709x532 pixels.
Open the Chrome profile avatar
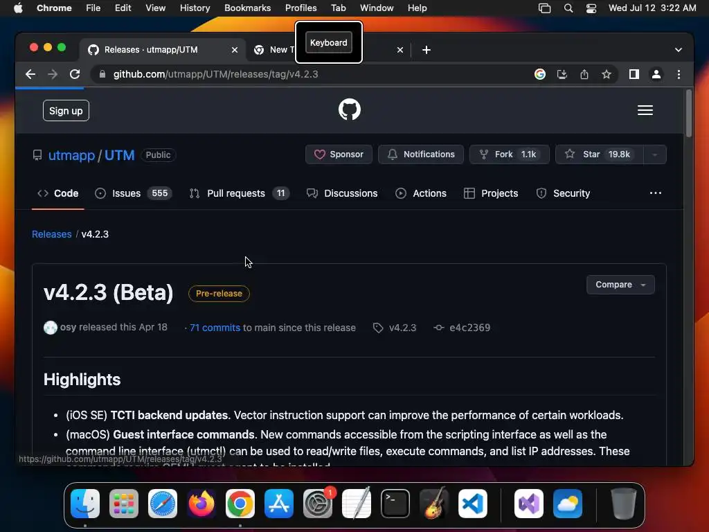pos(656,74)
